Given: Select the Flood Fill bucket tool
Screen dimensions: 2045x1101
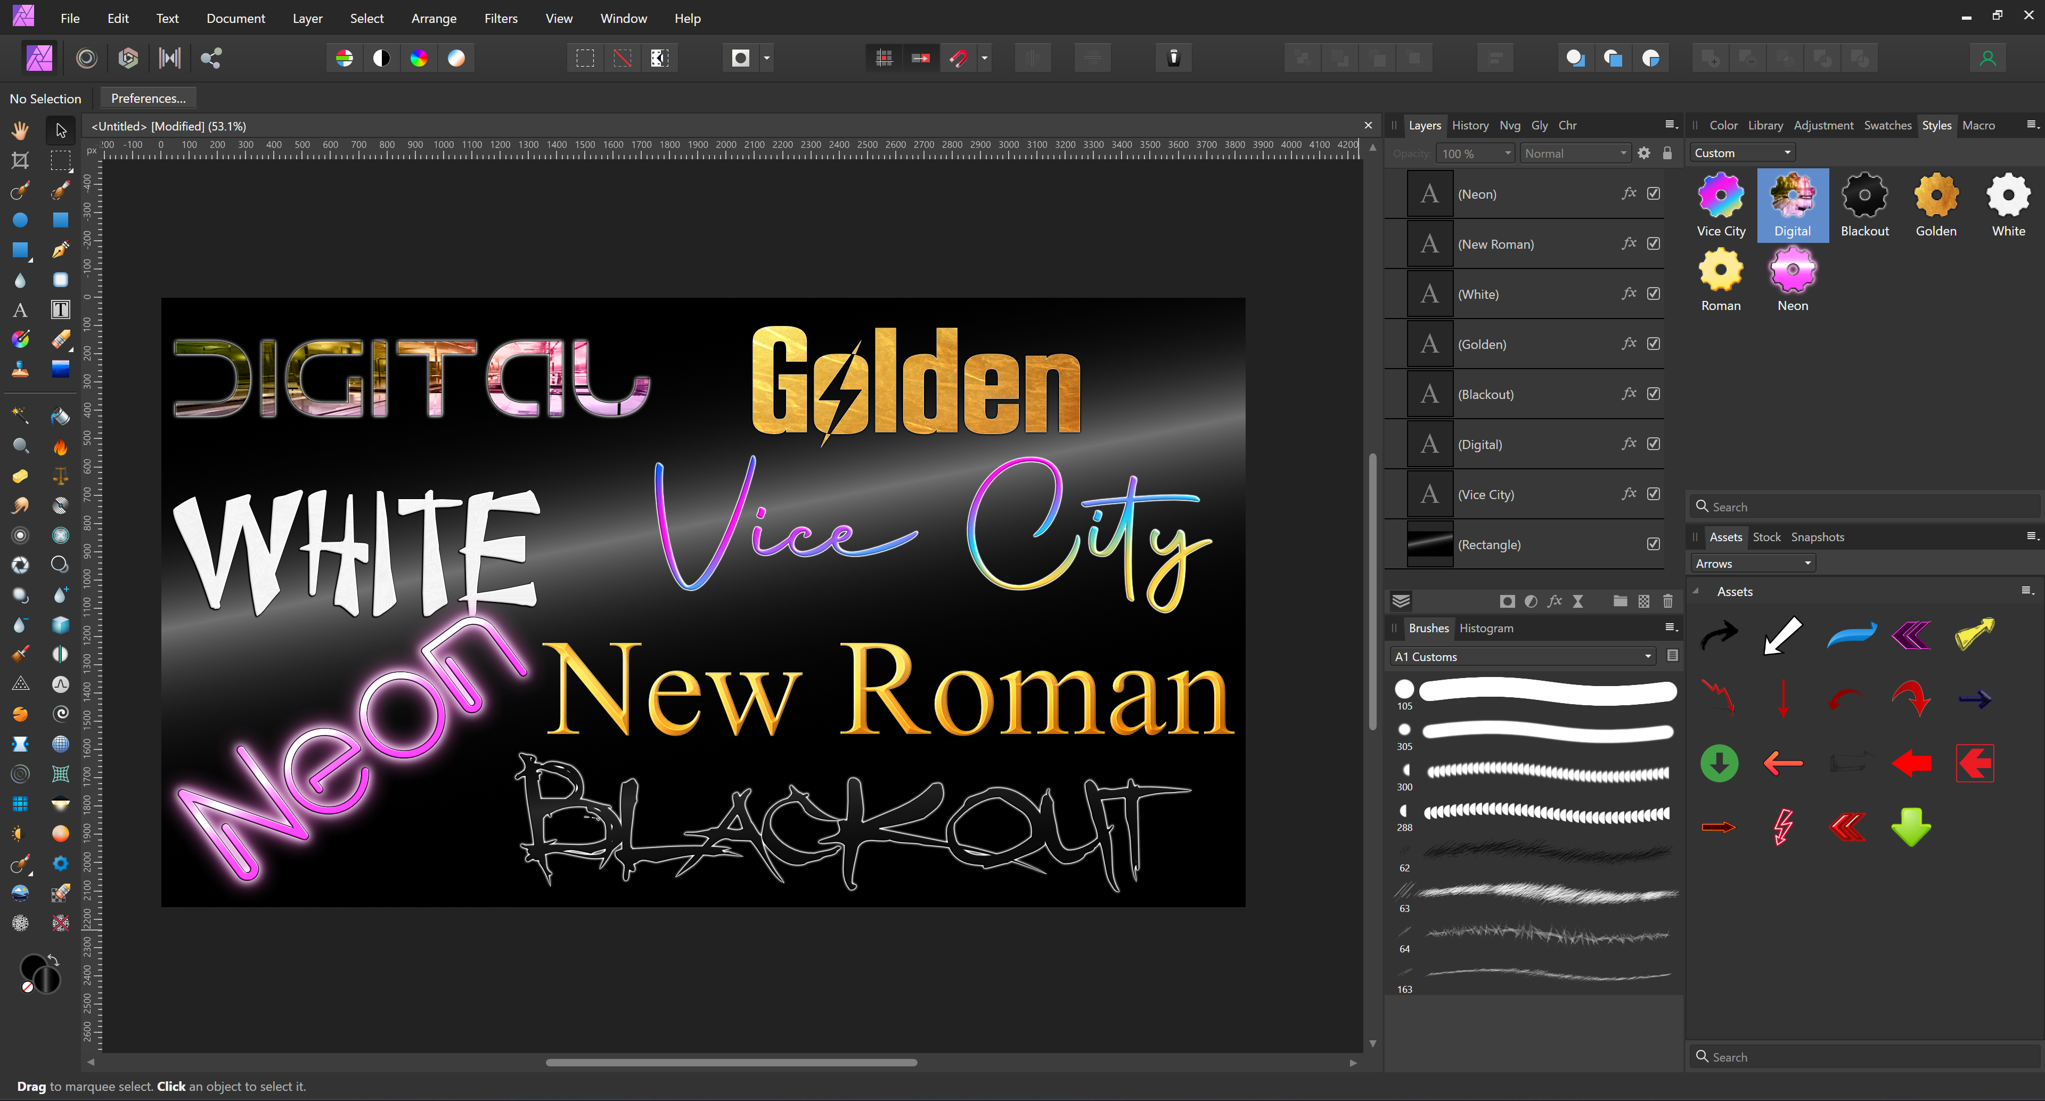Looking at the screenshot, I should pos(60,416).
